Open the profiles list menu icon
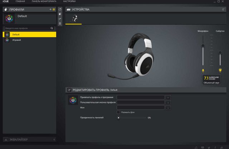229x149 pixels. pyautogui.click(x=54, y=9)
